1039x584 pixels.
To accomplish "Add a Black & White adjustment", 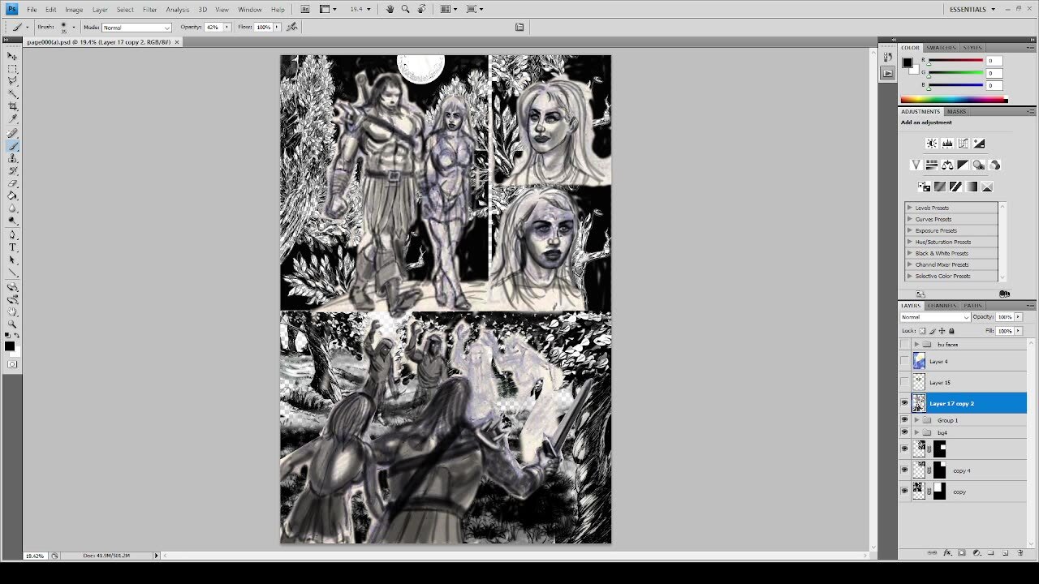I will coord(963,165).
